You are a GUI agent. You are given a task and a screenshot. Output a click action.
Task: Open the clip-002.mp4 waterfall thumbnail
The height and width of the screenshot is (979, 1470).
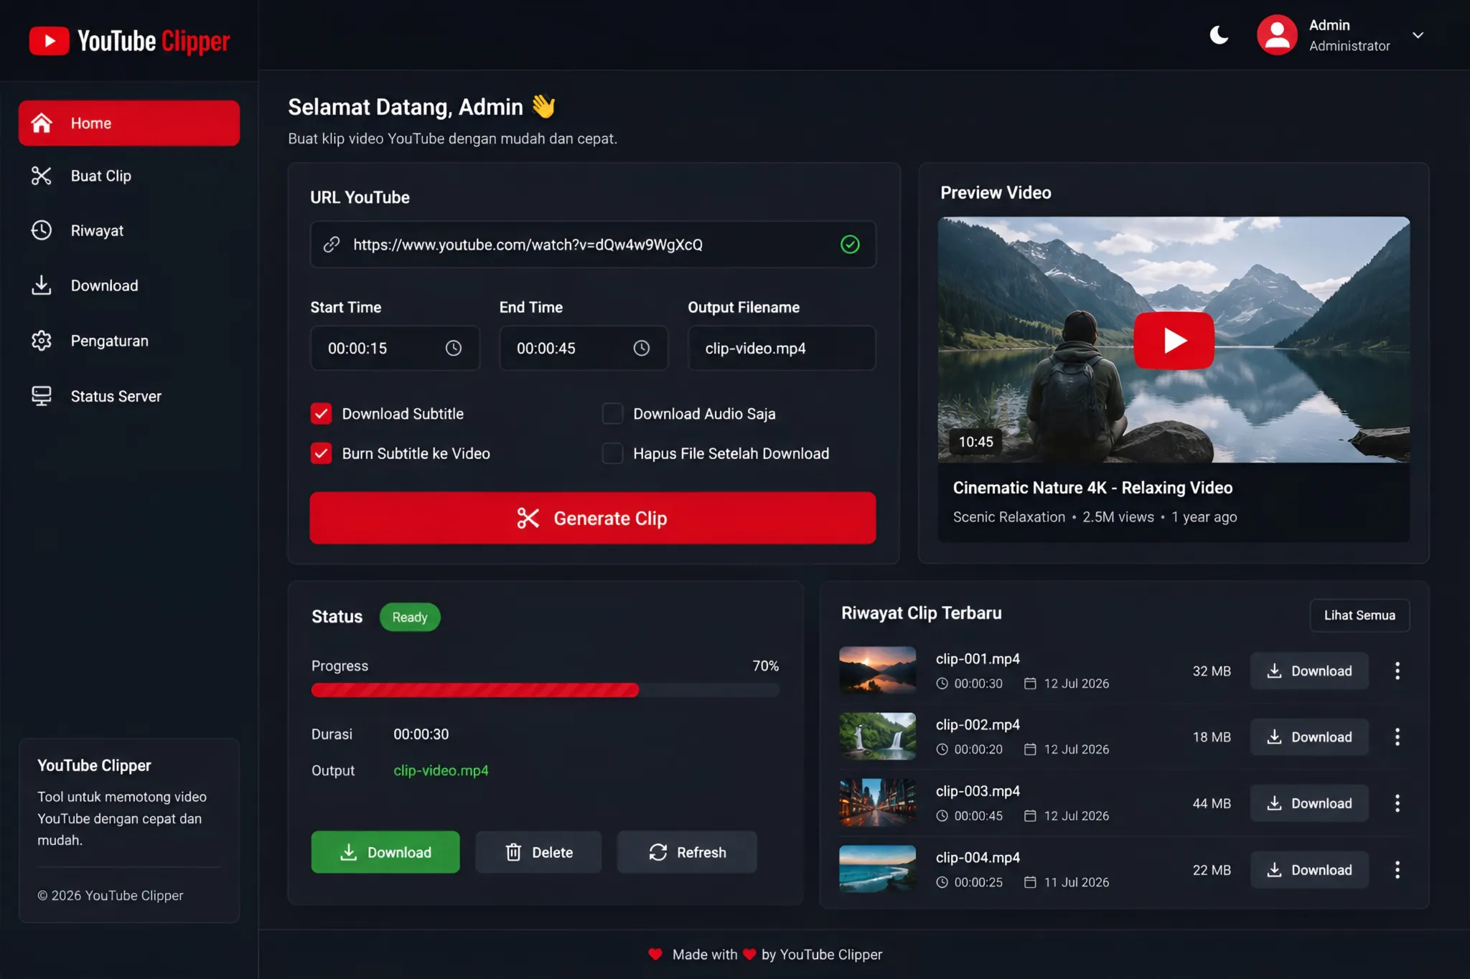click(877, 736)
